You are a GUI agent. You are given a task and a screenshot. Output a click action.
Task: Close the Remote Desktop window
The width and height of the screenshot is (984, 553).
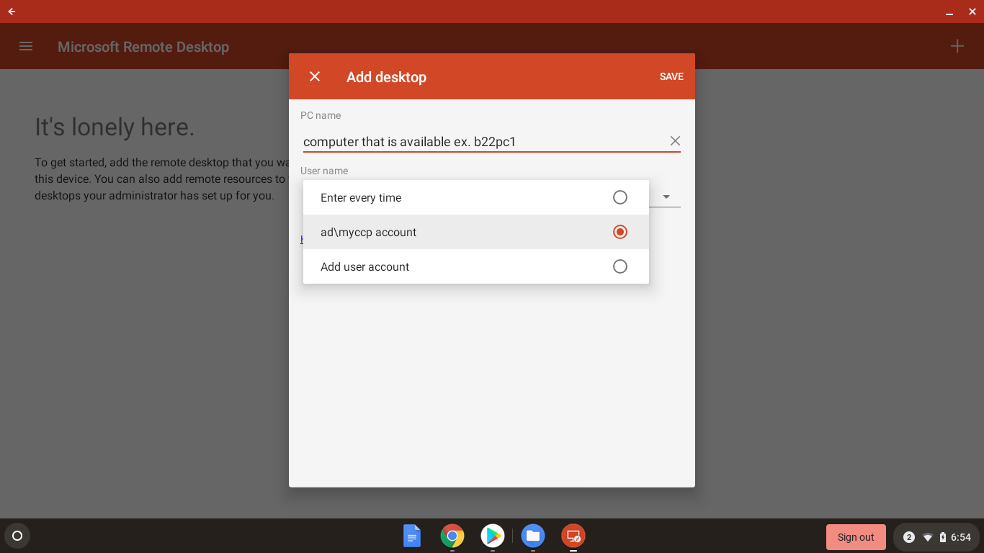[972, 12]
